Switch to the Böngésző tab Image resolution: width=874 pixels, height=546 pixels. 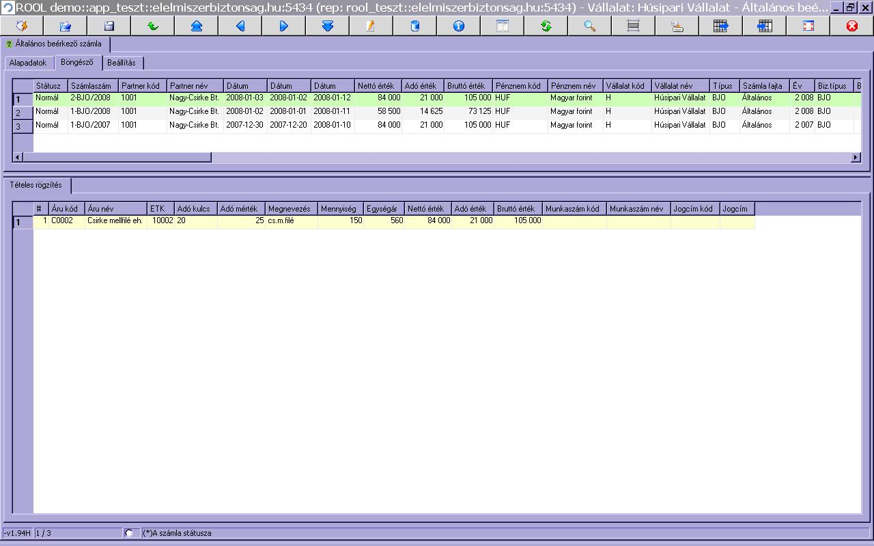77,62
